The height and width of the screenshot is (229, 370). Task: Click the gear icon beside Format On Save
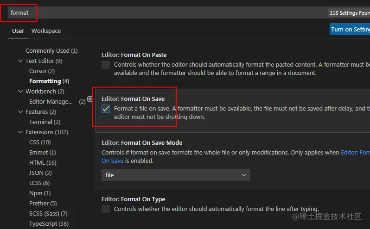click(x=90, y=99)
